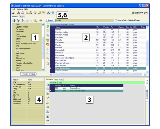Open the Tools menu
This screenshot has width=160, height=129.
click(x=14, y=9)
